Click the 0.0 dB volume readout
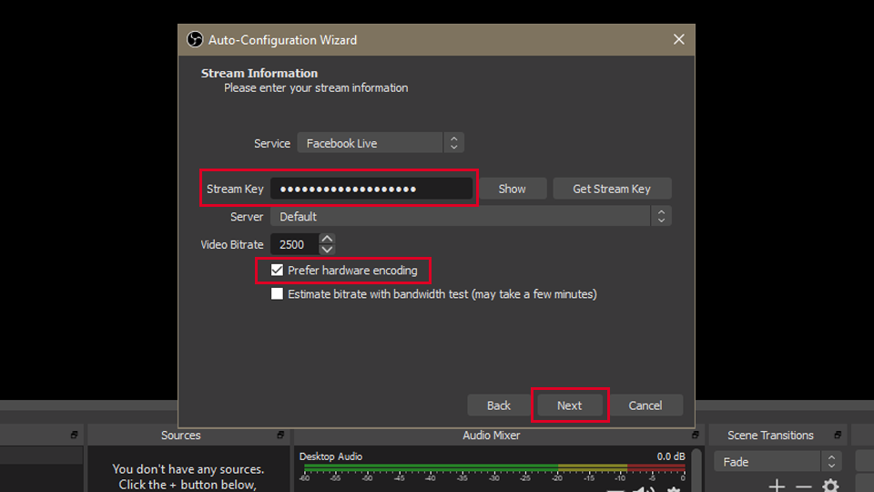The width and height of the screenshot is (874, 492). (671, 456)
